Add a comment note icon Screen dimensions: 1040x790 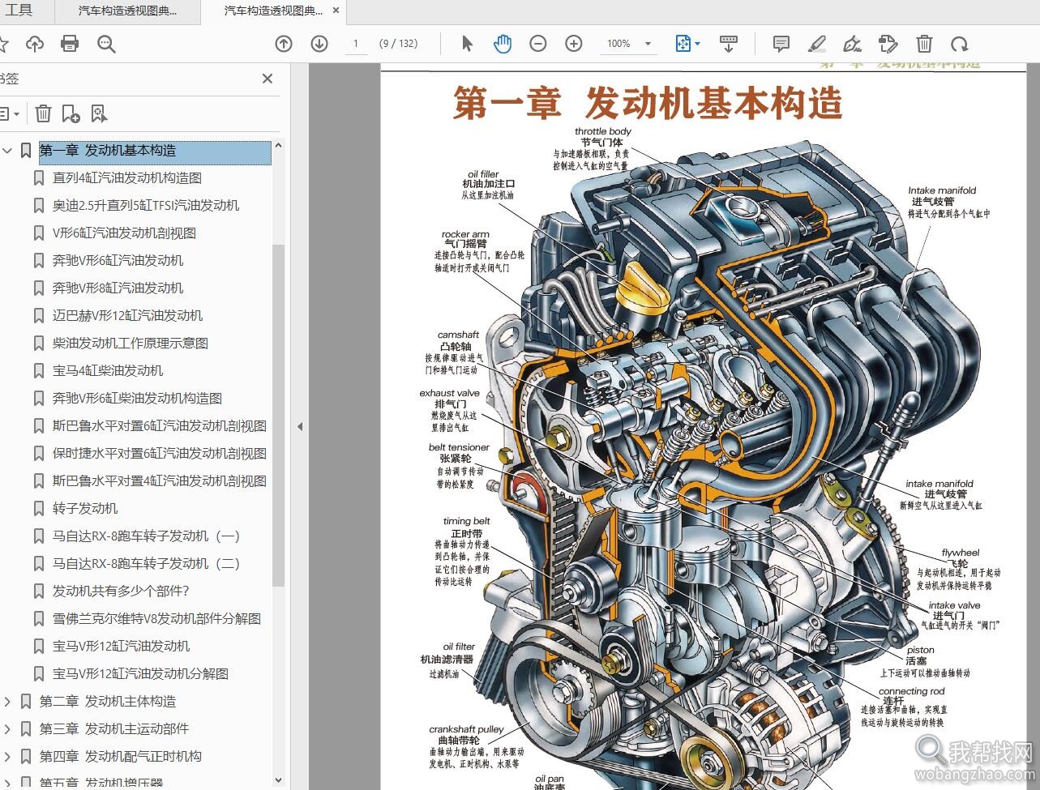781,44
